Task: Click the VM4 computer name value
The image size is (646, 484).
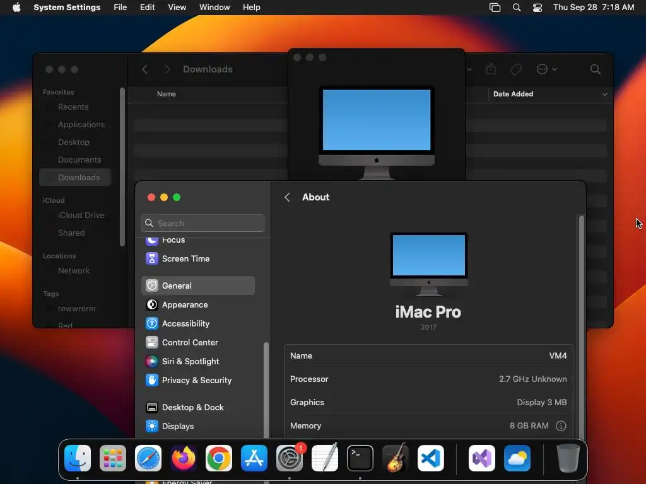Action: coord(558,355)
